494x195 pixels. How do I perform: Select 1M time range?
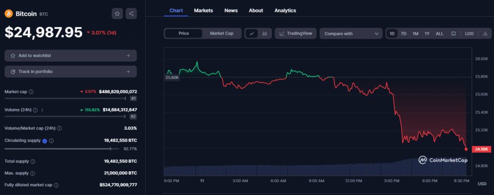(415, 34)
